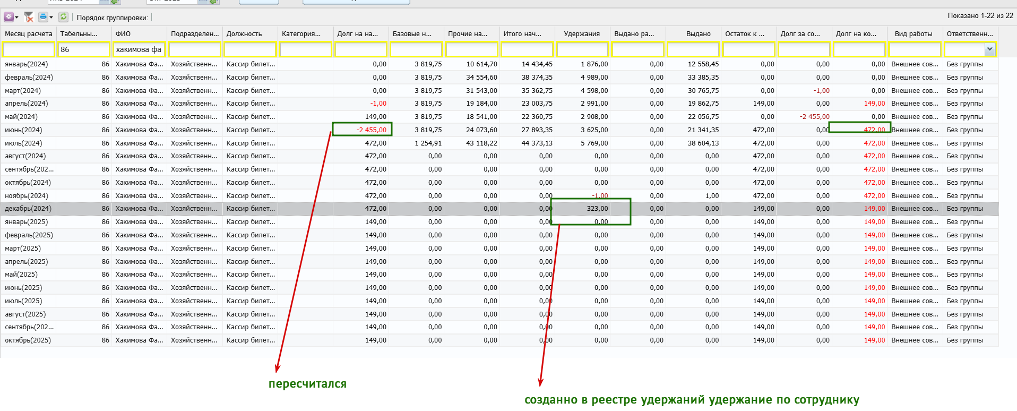Focus the Должность filter field
This screenshot has width=1017, height=411.
[251, 49]
